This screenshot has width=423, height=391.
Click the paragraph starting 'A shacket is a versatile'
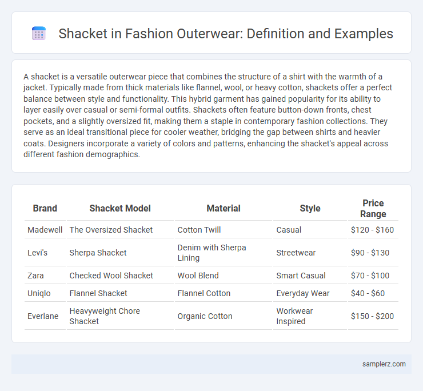tap(207, 115)
